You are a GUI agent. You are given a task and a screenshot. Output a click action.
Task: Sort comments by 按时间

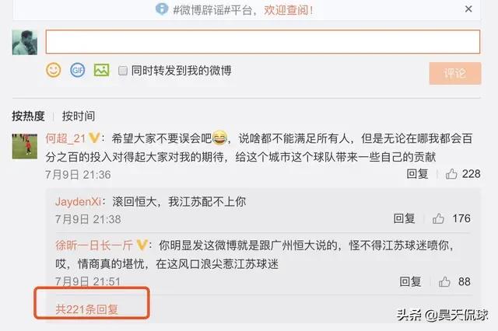[x=79, y=116]
